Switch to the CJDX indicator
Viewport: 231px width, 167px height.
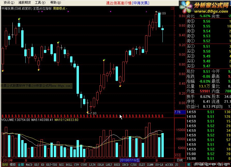134,165
